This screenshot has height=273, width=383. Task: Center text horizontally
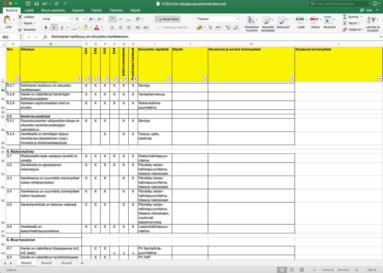(120, 27)
